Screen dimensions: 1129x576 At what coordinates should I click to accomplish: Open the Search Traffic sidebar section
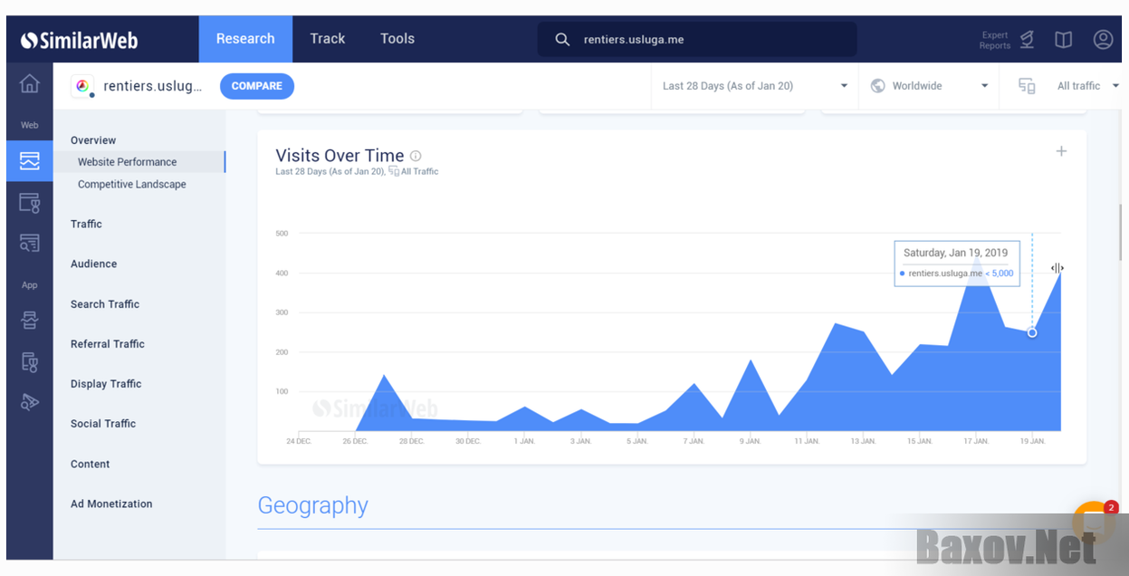(105, 304)
